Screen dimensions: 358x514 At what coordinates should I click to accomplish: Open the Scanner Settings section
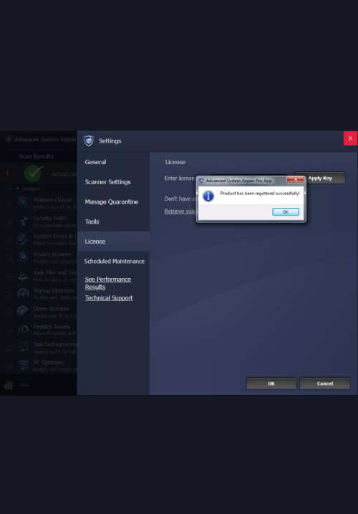point(108,182)
